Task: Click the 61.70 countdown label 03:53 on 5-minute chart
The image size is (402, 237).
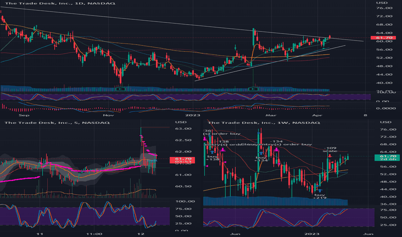Action: point(182,160)
